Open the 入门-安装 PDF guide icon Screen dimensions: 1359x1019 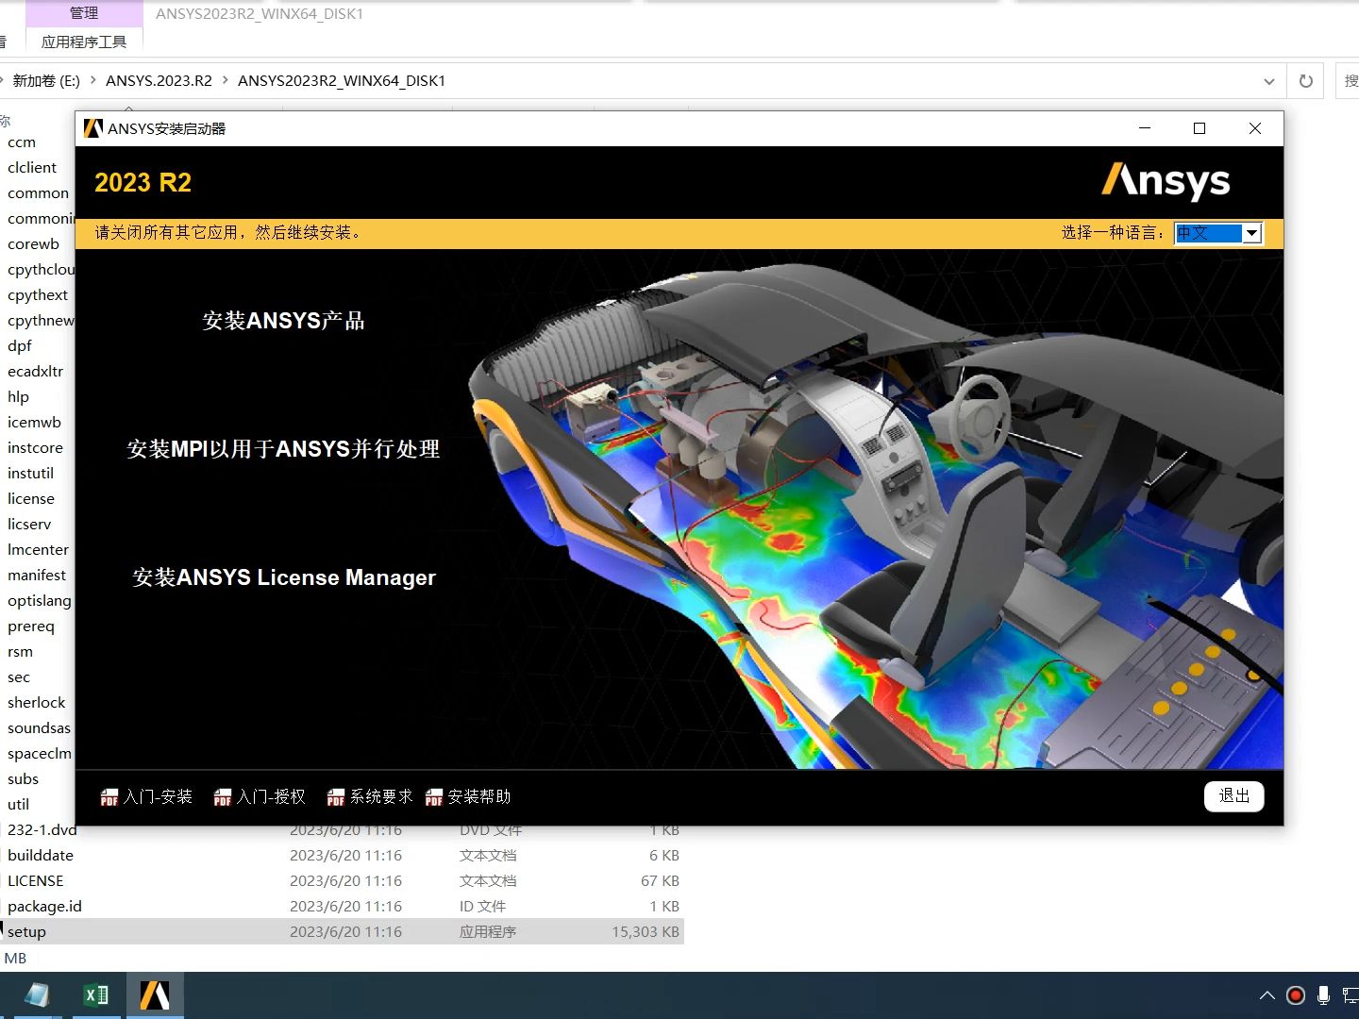click(x=109, y=797)
